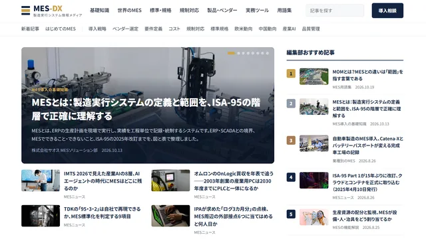
Task: Click rank badge 1 in recommendations
Action: (291, 74)
